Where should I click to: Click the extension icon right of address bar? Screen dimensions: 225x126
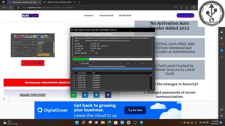pyautogui.click(x=194, y=7)
